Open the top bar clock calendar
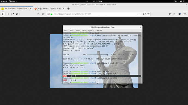 (x=97, y=1)
